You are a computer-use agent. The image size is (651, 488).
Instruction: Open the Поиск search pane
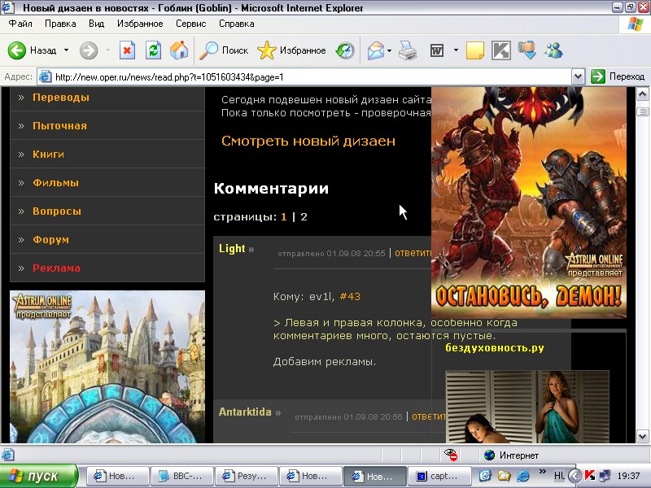click(224, 50)
